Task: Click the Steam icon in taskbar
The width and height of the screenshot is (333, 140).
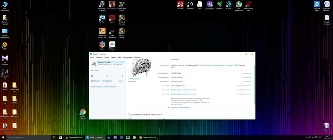Action: click(109, 137)
